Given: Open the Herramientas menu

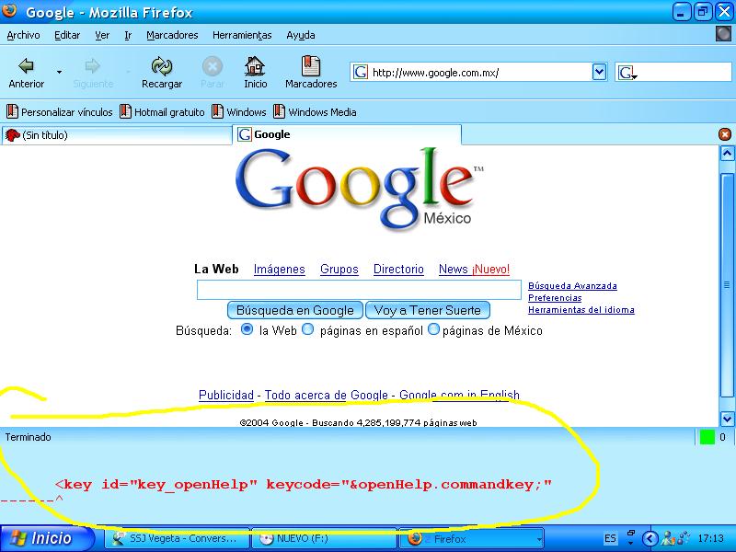Looking at the screenshot, I should click(242, 35).
